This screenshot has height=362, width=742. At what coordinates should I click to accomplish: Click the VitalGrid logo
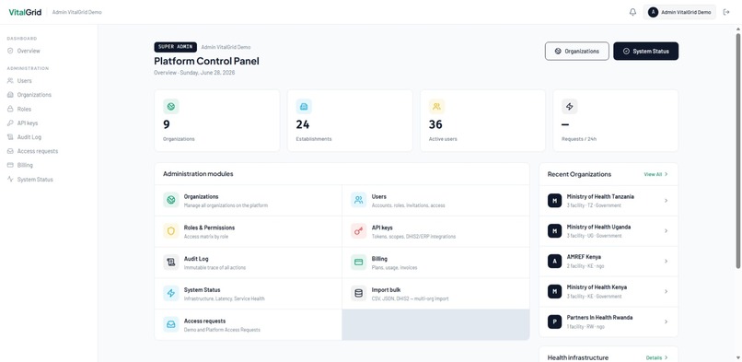(x=25, y=12)
